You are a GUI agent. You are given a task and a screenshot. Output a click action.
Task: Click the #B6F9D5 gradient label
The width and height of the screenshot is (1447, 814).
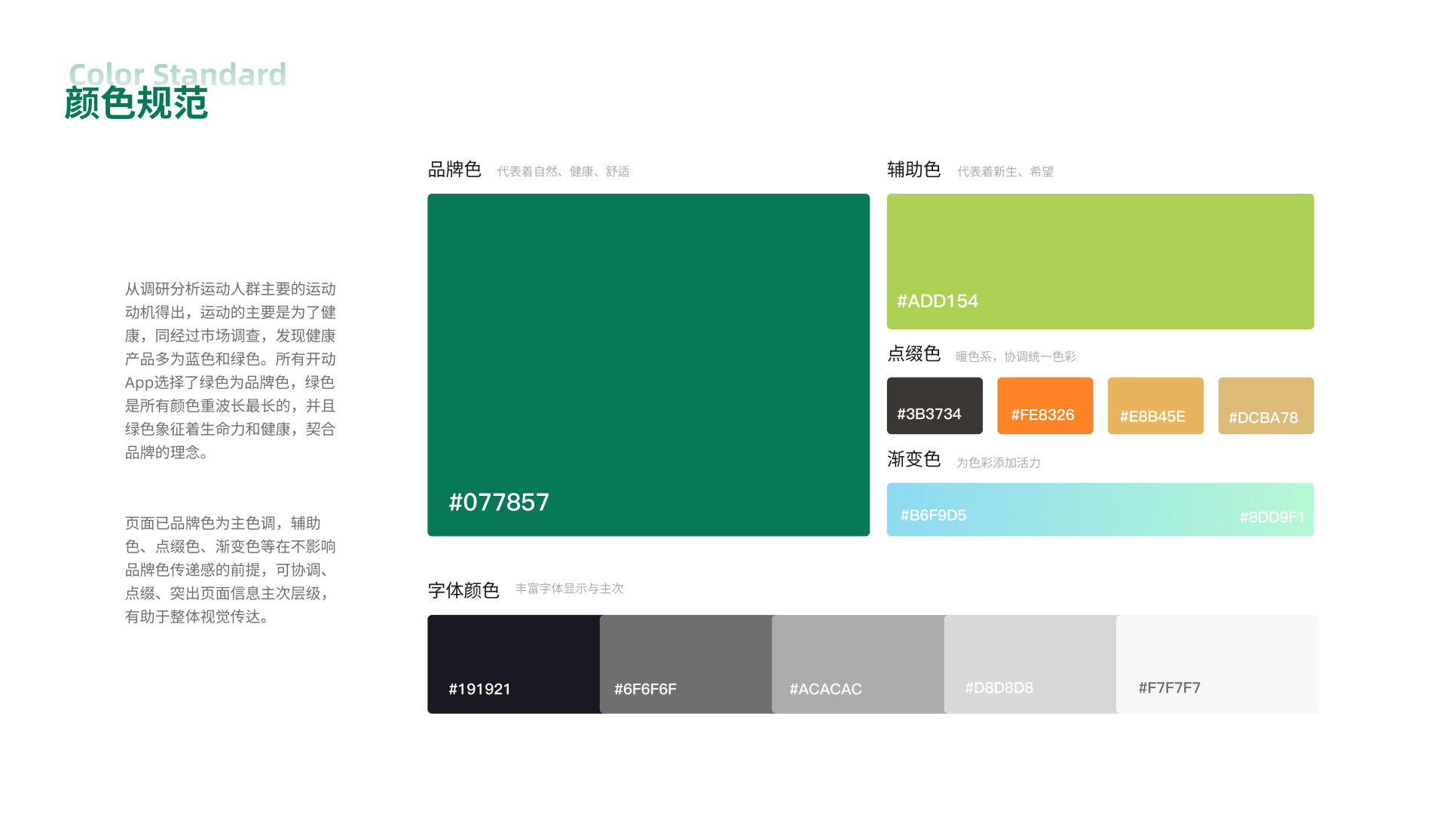pyautogui.click(x=933, y=516)
